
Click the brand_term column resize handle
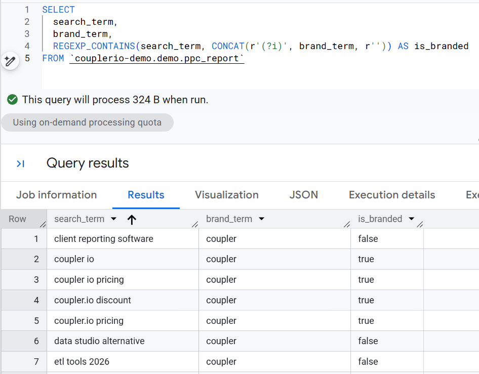pyautogui.click(x=347, y=224)
